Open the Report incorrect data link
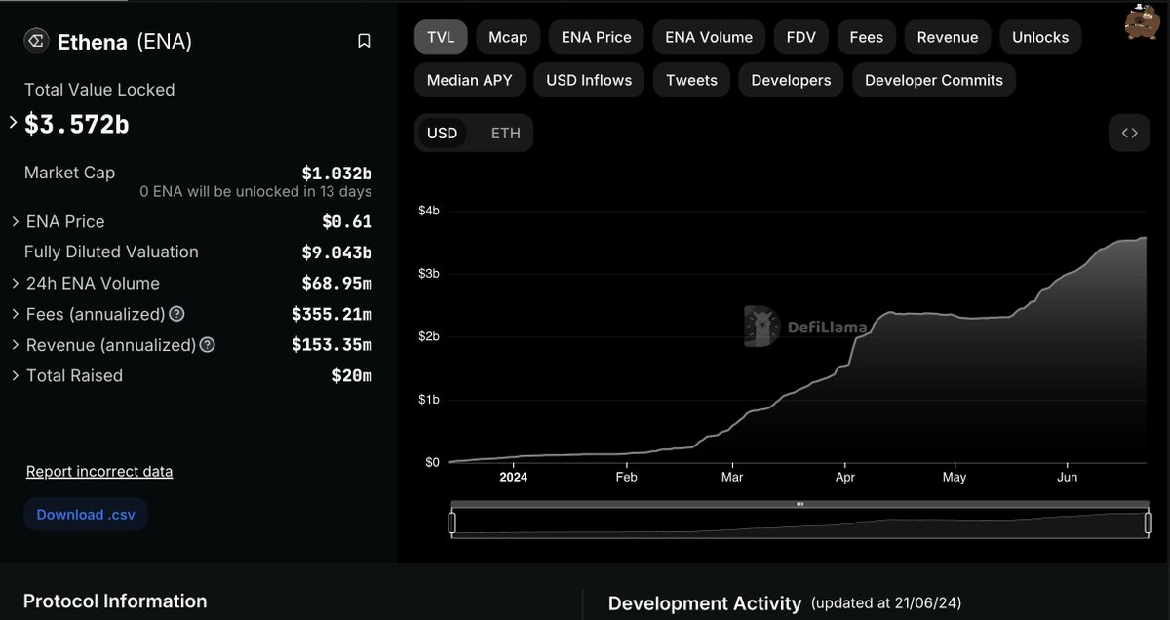Viewport: 1170px width, 620px height. (x=99, y=472)
